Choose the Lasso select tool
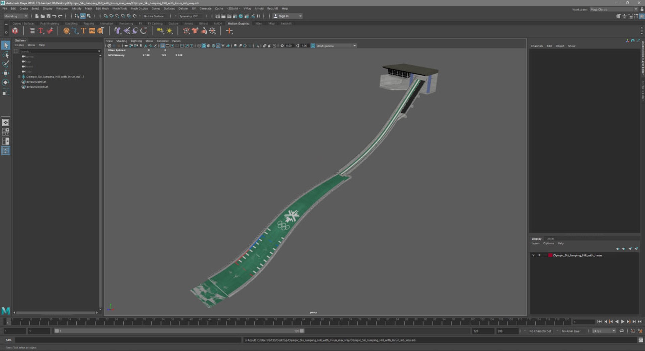The height and width of the screenshot is (351, 645). click(6, 54)
